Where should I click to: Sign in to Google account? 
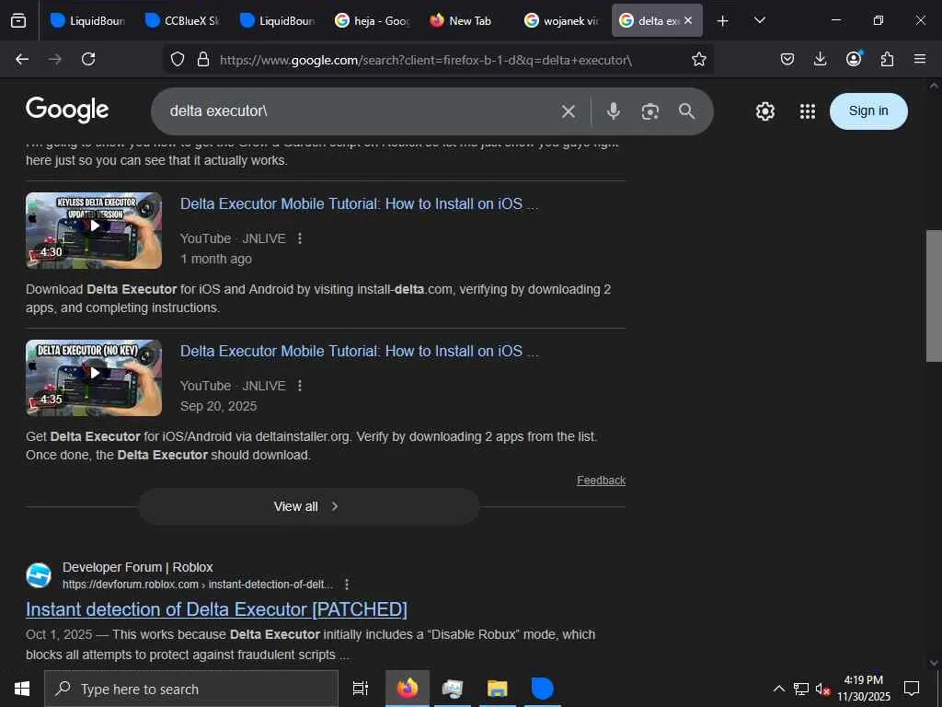point(868,111)
